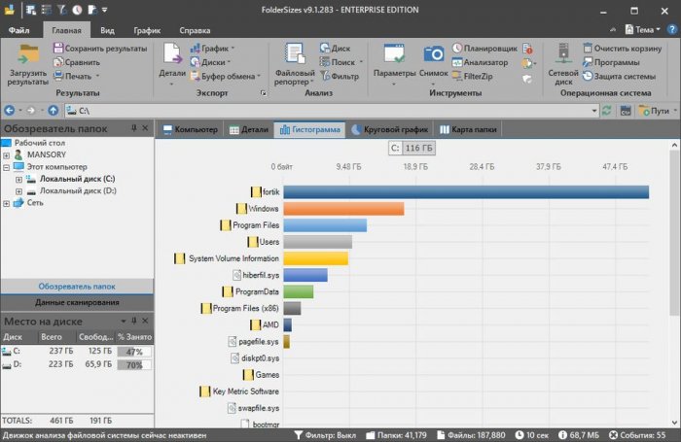
Task: Open the File (Файл) menu
Action: [x=18, y=30]
